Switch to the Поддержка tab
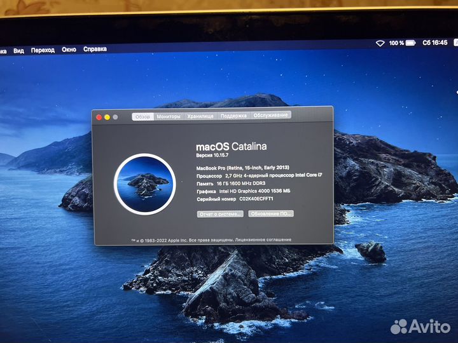This screenshot has width=458, height=343. point(233,116)
